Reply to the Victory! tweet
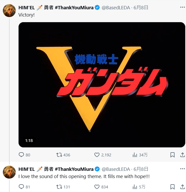 [21, 155]
